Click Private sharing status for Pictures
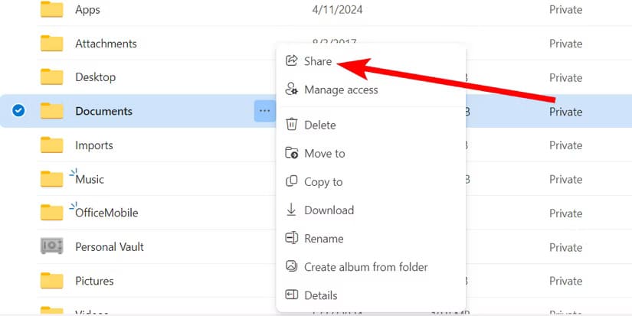The height and width of the screenshot is (316, 632). point(565,281)
